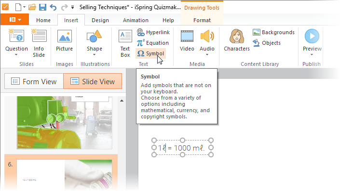Create a new document from quick access toolbar

[18, 7]
